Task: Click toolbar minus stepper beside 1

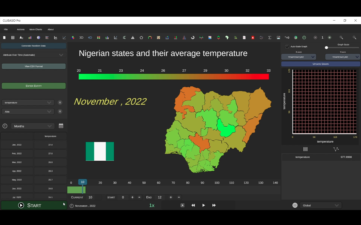Action: tap(315, 37)
